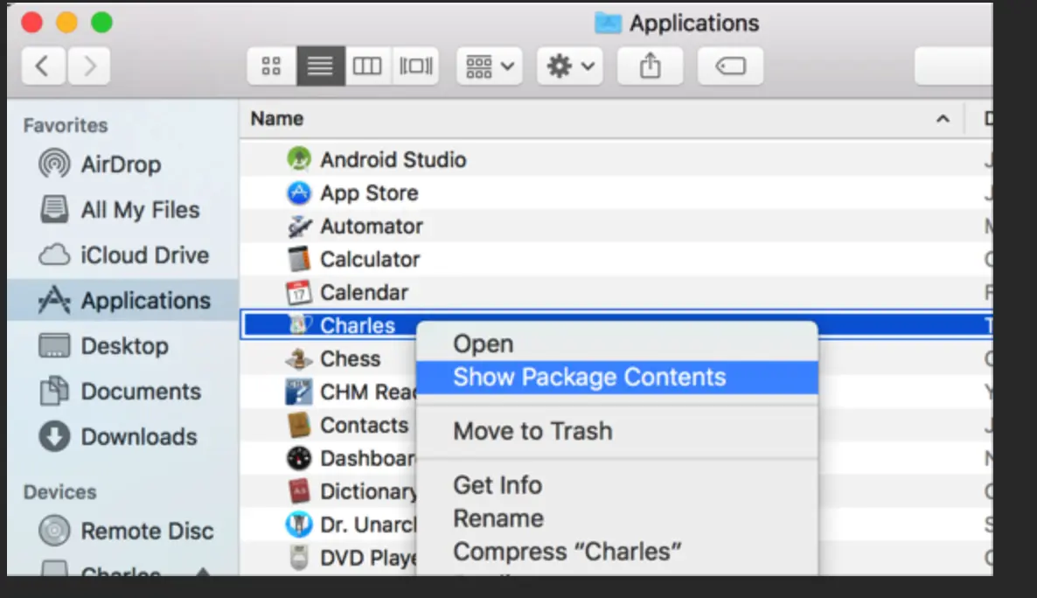This screenshot has width=1037, height=598.
Task: Choose Show Package Contents
Action: pyautogui.click(x=617, y=377)
